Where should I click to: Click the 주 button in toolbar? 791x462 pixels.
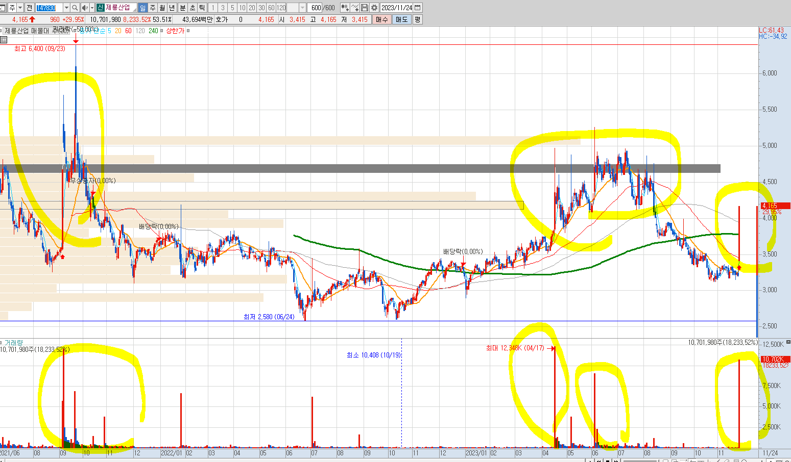[12, 8]
